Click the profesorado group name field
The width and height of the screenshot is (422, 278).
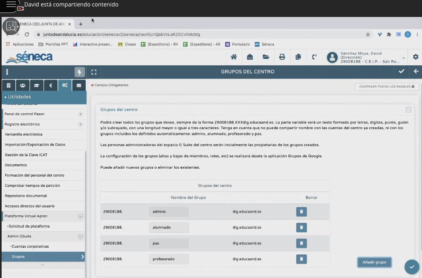tap(169, 259)
